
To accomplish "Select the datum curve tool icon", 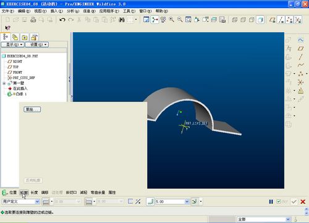I will 301,65.
